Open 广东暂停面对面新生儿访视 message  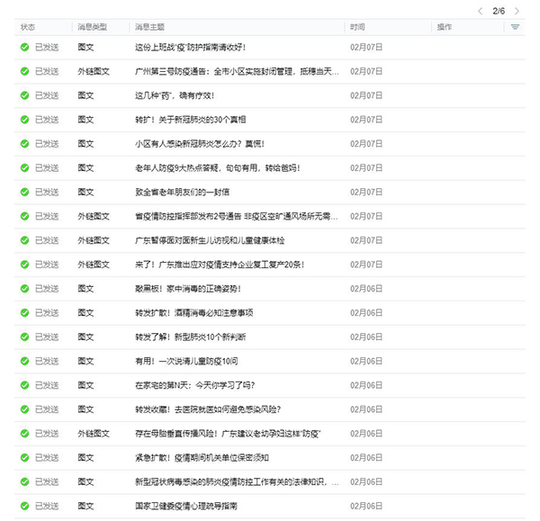point(209,240)
